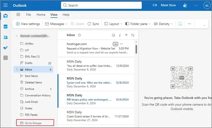Open the Help tab
This screenshot has height=128, width=212.
click(x=66, y=15)
